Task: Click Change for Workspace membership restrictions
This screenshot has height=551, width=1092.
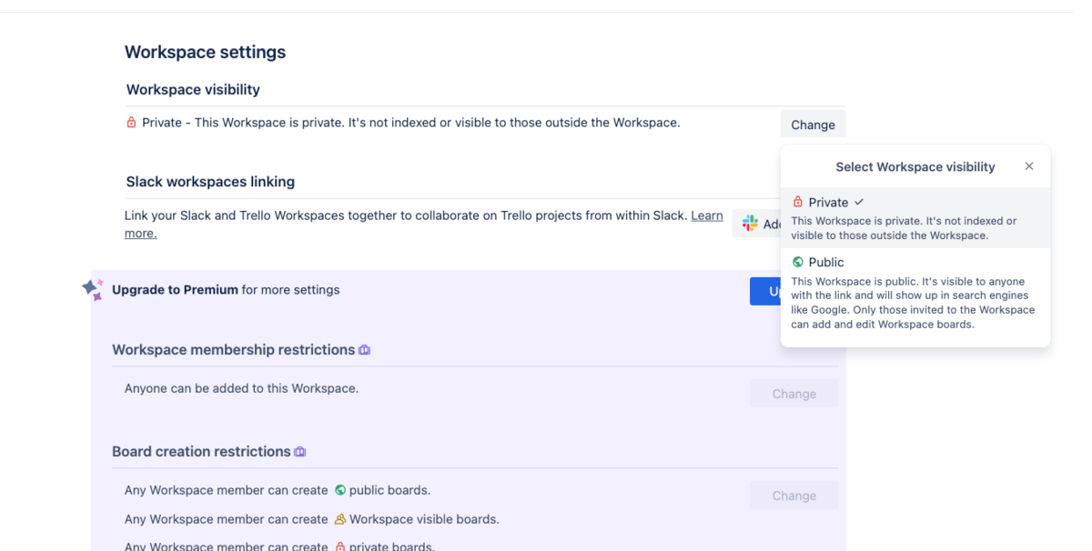Action: pos(794,394)
